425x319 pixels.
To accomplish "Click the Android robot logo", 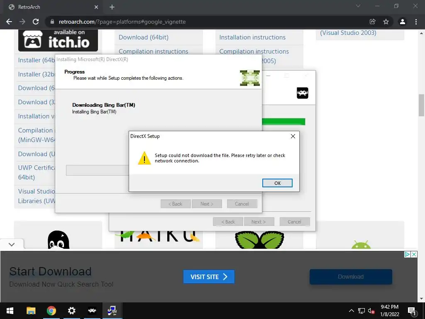I will point(361,244).
